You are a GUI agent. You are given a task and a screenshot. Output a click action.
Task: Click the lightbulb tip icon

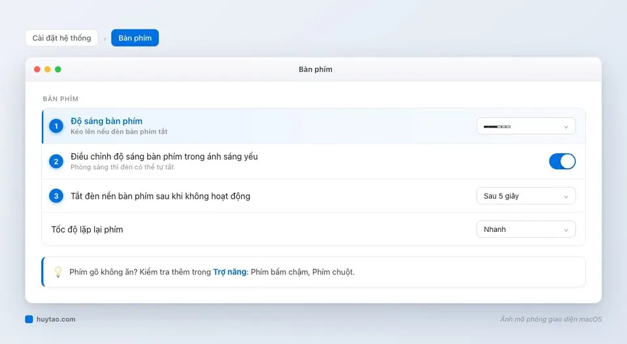tap(58, 272)
